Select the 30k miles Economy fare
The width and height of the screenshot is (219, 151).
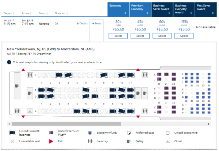point(119,36)
